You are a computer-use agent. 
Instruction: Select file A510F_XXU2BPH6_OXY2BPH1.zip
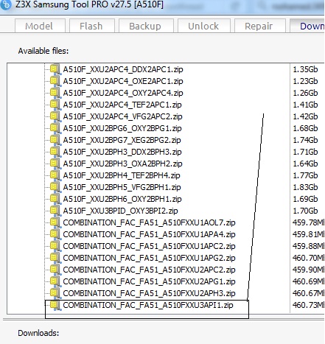point(122,199)
